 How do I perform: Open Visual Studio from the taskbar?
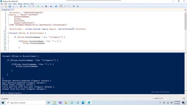60,103
